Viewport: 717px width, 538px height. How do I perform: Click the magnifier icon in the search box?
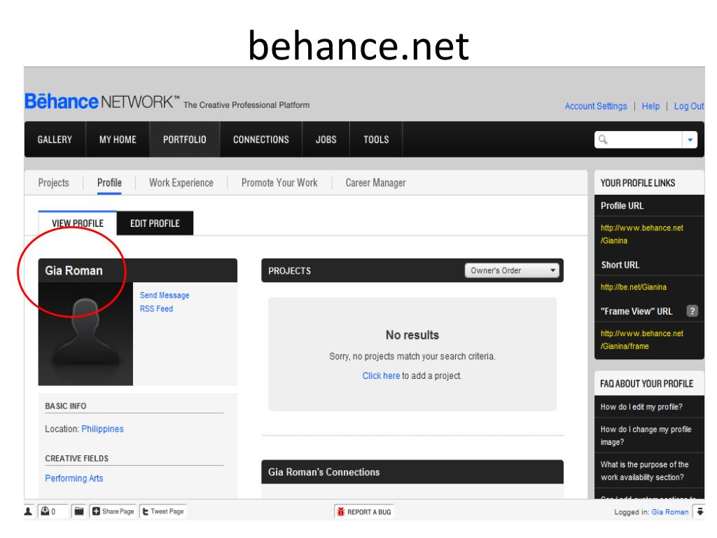603,139
